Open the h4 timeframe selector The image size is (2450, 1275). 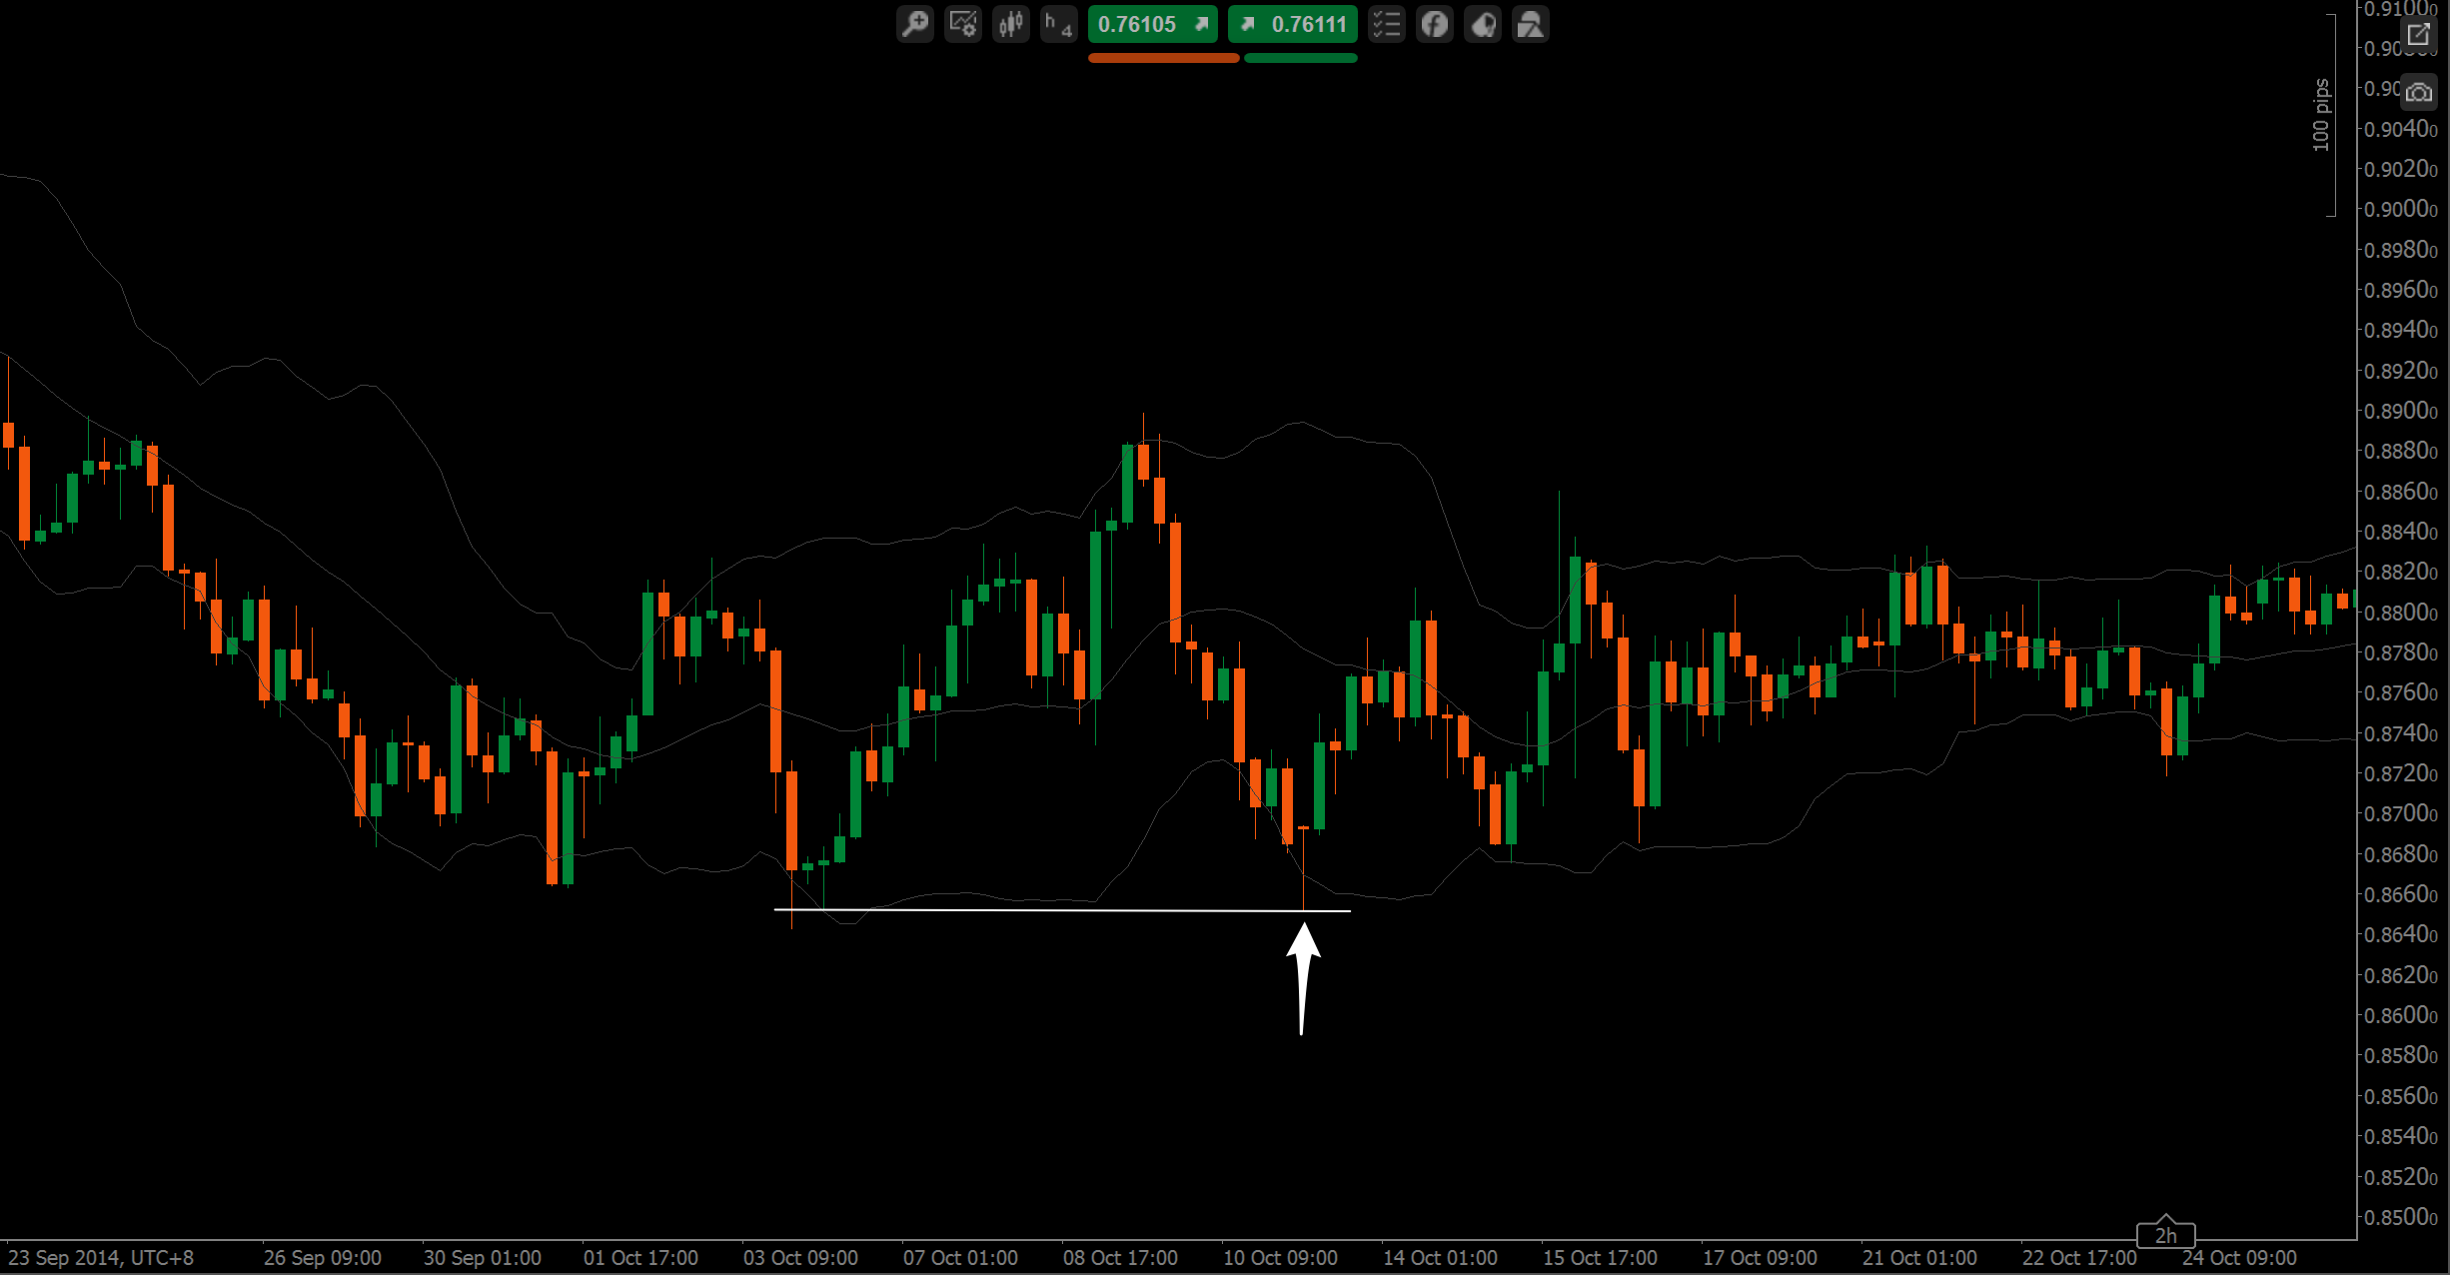click(x=1059, y=24)
